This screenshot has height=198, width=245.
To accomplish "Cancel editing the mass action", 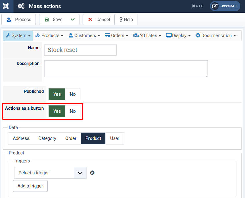I will coord(99,20).
